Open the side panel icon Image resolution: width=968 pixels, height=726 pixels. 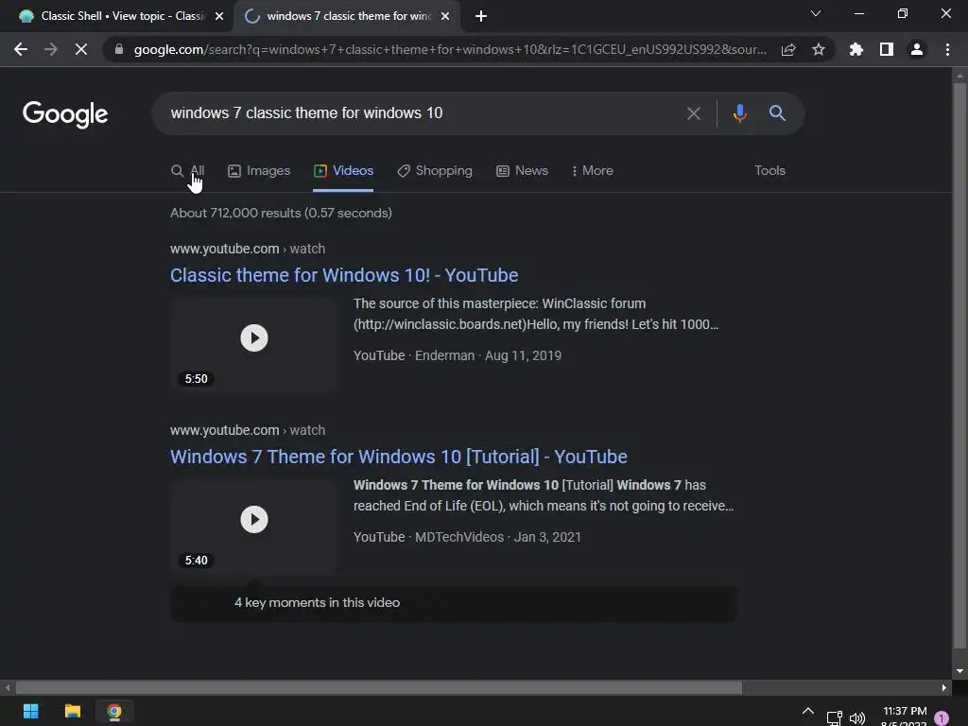point(887,49)
